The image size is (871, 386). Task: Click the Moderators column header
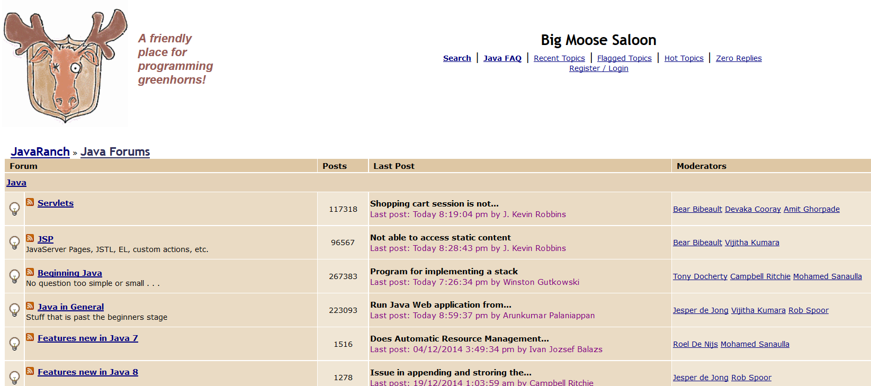tap(702, 166)
